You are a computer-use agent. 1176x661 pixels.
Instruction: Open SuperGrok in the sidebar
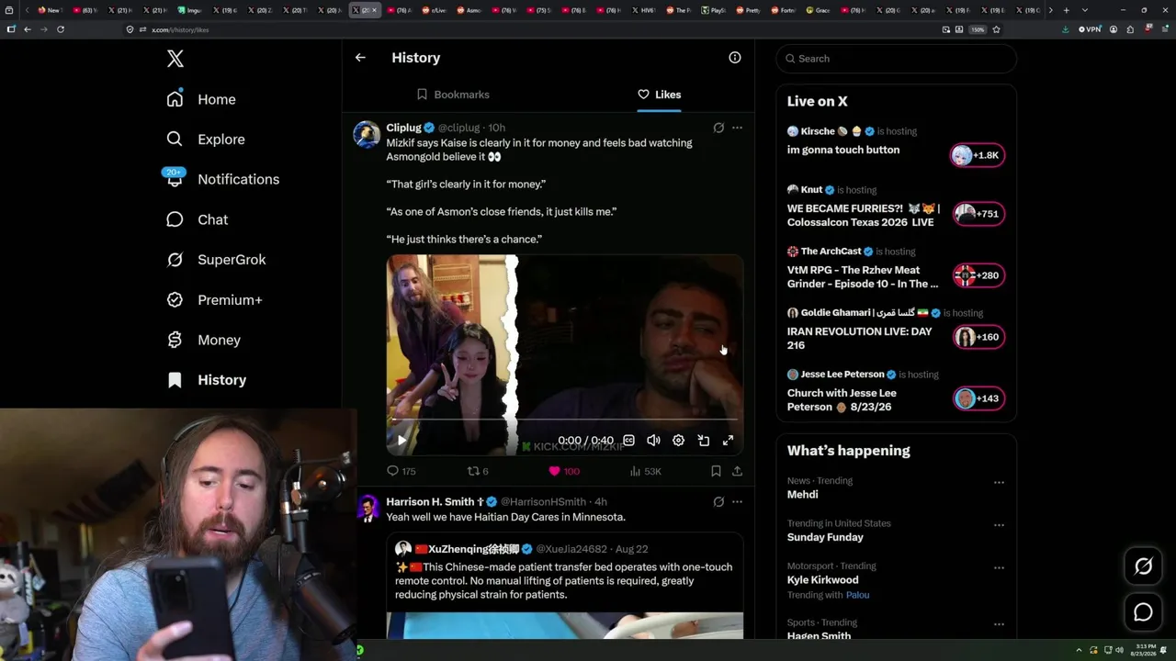tap(216, 260)
